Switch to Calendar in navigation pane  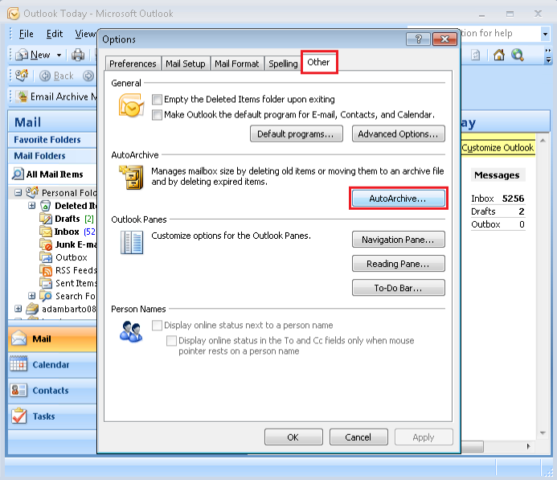(52, 365)
